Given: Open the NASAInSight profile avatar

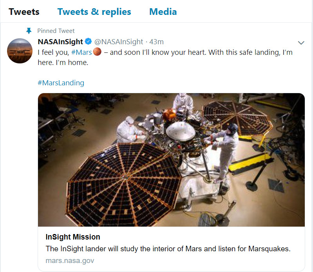Looking at the screenshot, I should (20, 51).
